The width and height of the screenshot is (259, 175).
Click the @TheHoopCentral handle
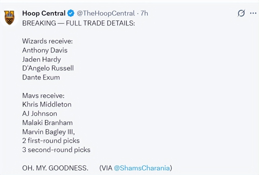(106, 13)
